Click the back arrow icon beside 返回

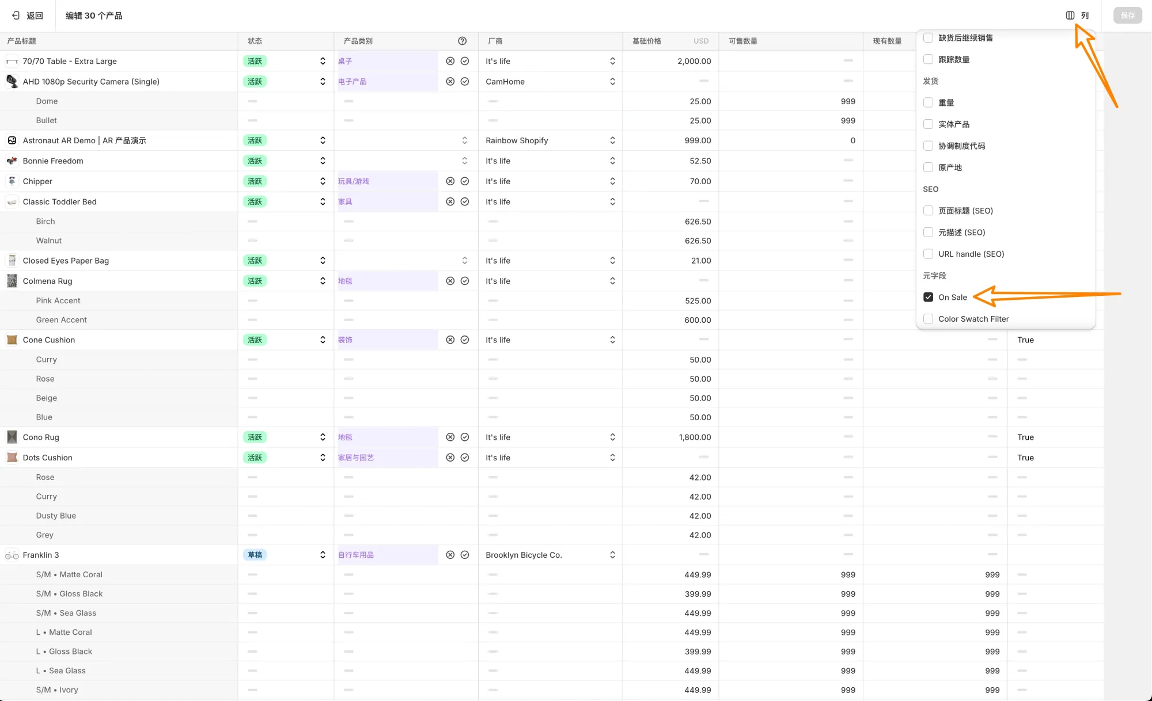(16, 16)
